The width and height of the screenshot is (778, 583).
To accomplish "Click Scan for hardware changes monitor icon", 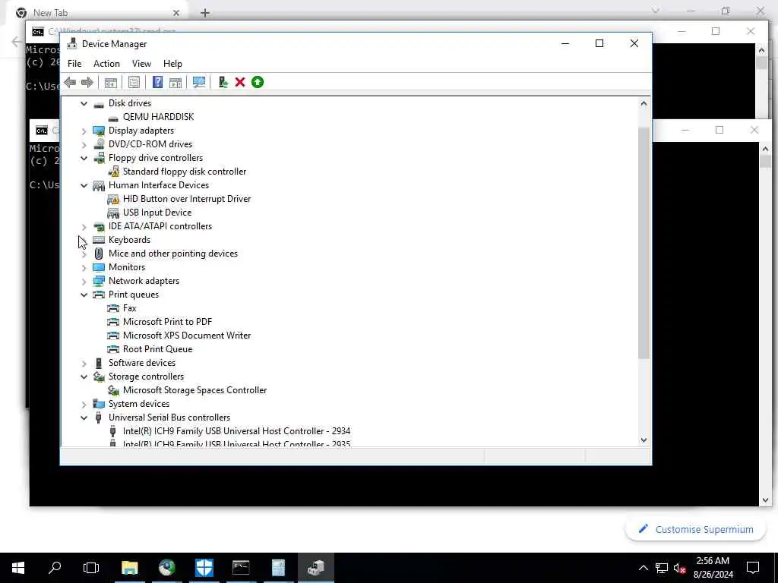I will coord(199,82).
